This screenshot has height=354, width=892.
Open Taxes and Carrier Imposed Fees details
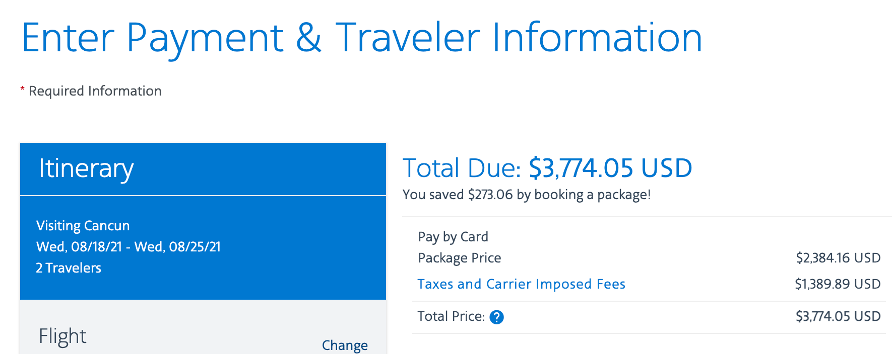click(522, 284)
